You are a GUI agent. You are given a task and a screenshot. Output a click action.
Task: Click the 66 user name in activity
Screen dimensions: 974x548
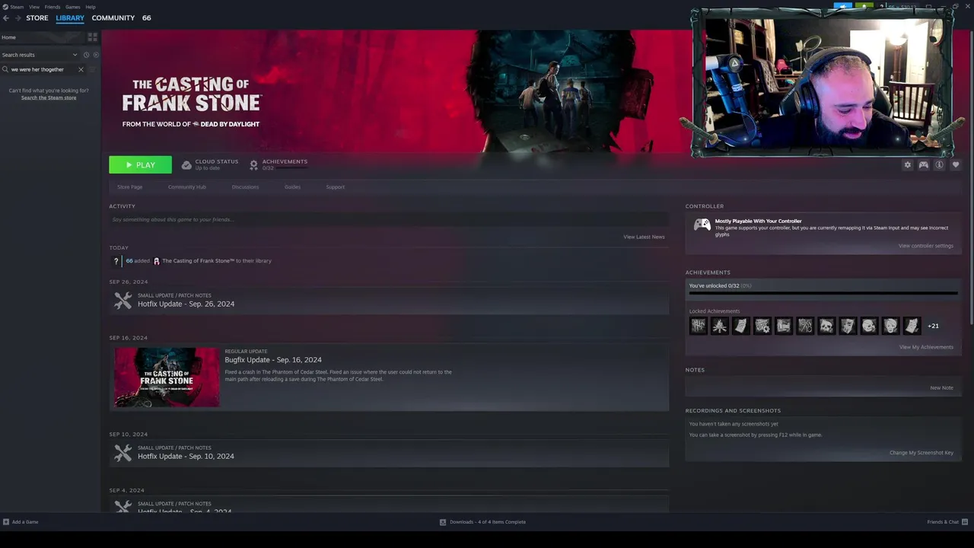pos(129,261)
